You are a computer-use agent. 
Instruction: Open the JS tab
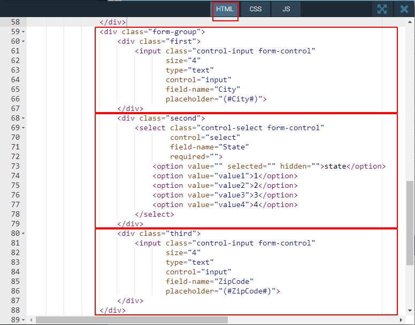pyautogui.click(x=286, y=9)
